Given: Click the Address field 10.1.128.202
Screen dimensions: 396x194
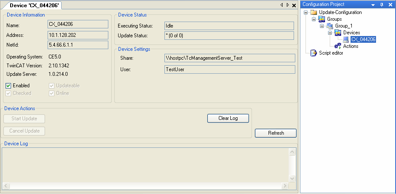Looking at the screenshot, I should (x=78, y=35).
